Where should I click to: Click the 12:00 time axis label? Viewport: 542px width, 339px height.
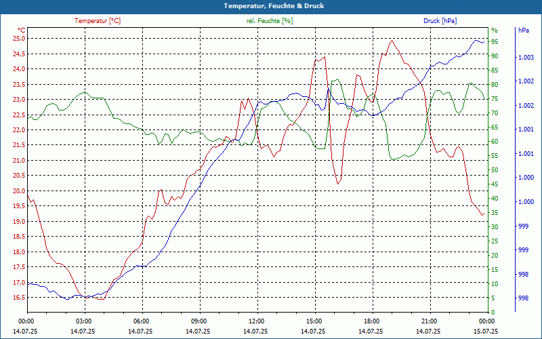(258, 321)
